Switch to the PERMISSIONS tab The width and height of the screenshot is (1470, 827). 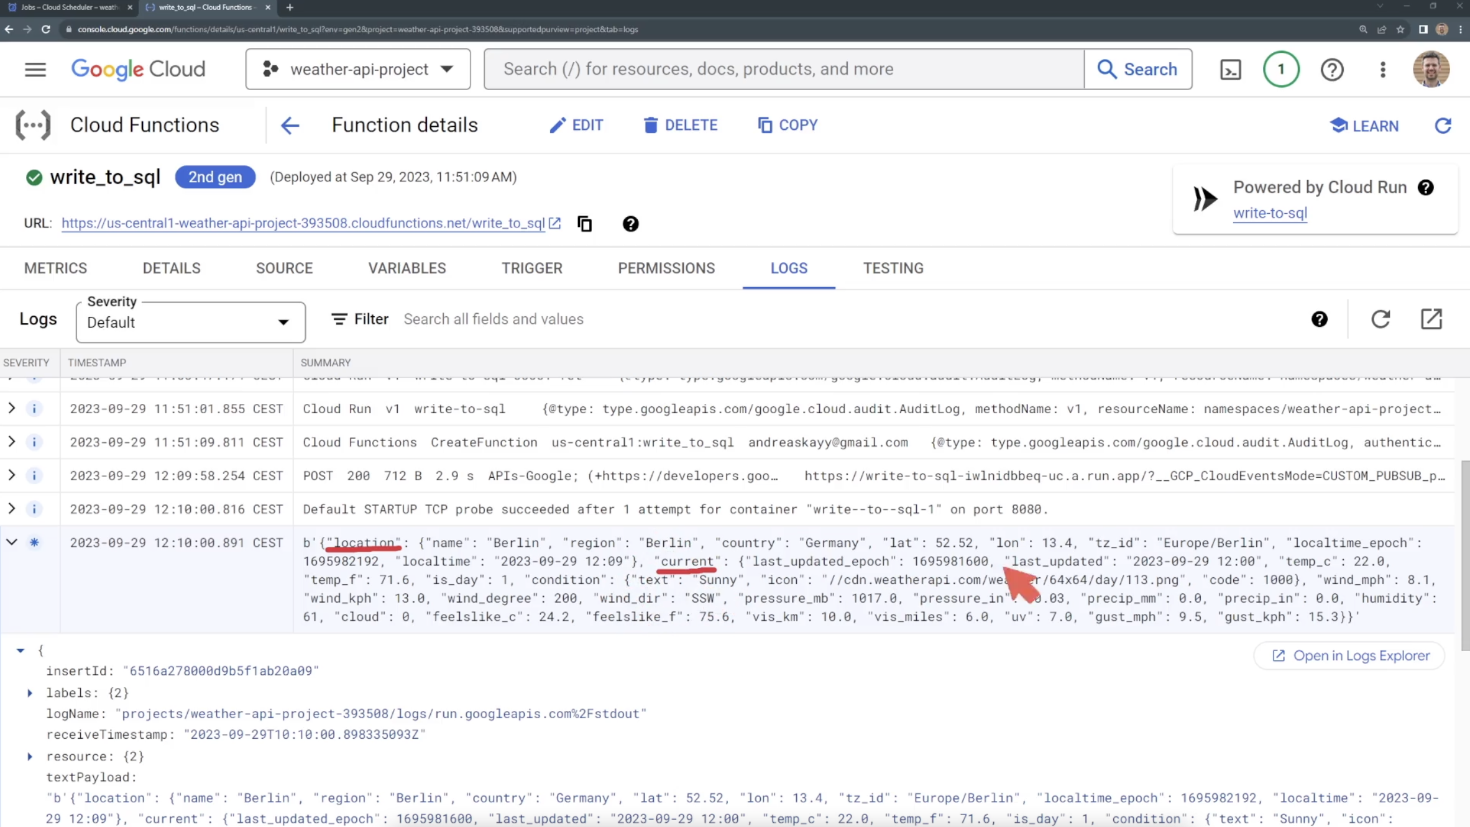666,268
